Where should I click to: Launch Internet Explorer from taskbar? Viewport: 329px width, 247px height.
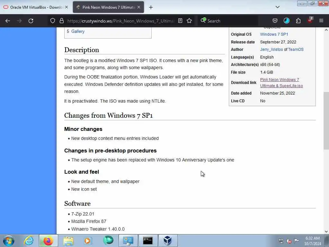click(x=29, y=241)
